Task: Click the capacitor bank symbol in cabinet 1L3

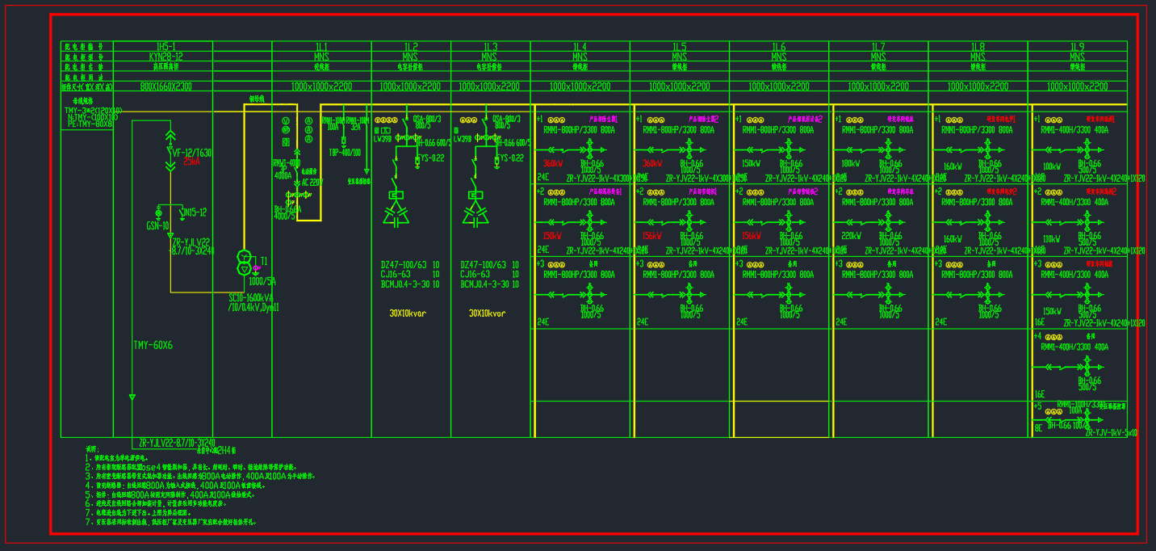Action: coord(475,212)
